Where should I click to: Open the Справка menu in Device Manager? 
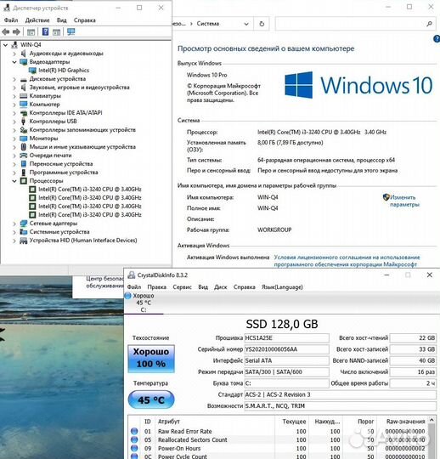click(x=85, y=20)
